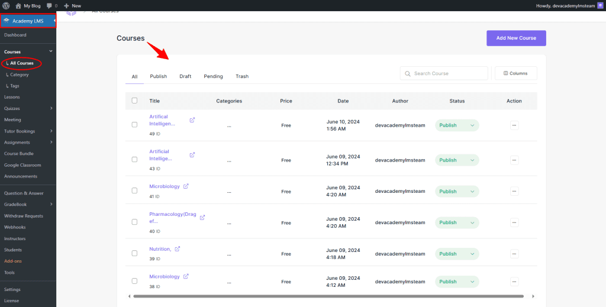The height and width of the screenshot is (307, 606).
Task: Click three-dot action icon for Nutrition course
Action: click(514, 254)
